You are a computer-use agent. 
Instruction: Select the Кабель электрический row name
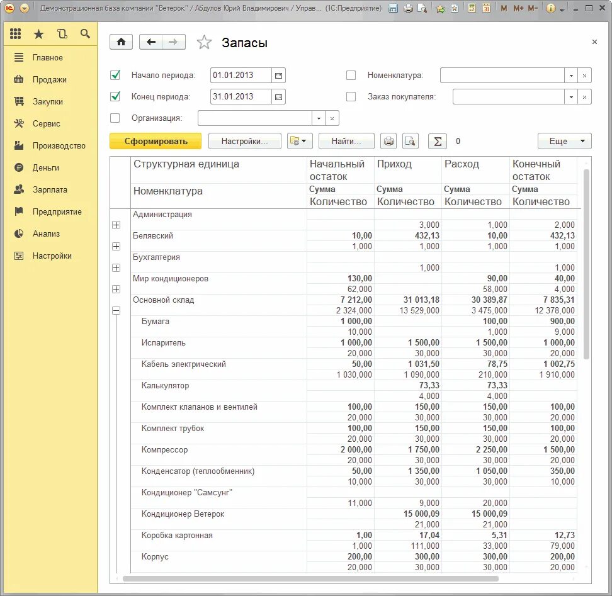pos(183,364)
